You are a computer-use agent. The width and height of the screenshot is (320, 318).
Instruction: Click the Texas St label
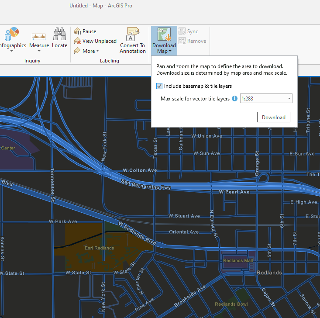tap(155, 148)
